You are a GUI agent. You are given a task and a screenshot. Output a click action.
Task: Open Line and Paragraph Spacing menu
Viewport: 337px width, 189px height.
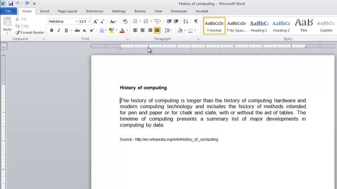pyautogui.click(x=168, y=30)
